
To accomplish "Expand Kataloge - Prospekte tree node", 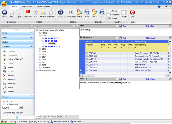I will pos(37,70).
